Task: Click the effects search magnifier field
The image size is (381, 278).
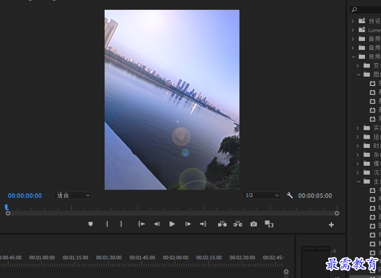Action: point(365,10)
